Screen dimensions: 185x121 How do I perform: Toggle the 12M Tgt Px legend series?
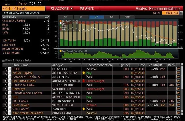pyautogui.click(x=60, y=21)
